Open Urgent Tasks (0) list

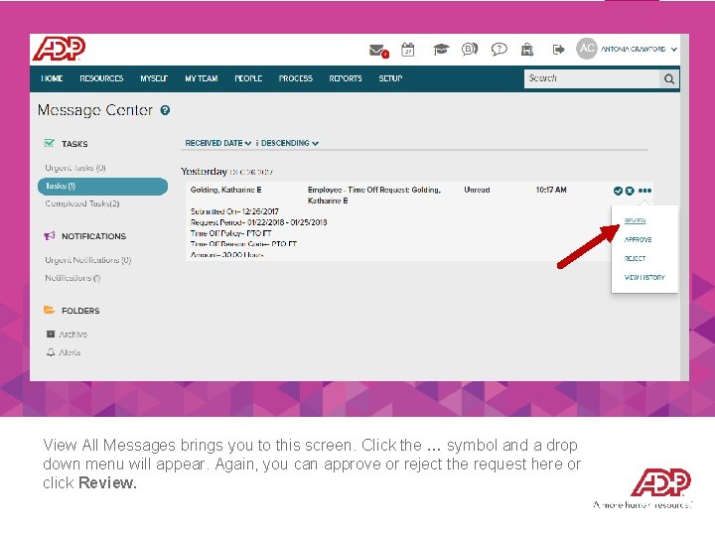[75, 168]
